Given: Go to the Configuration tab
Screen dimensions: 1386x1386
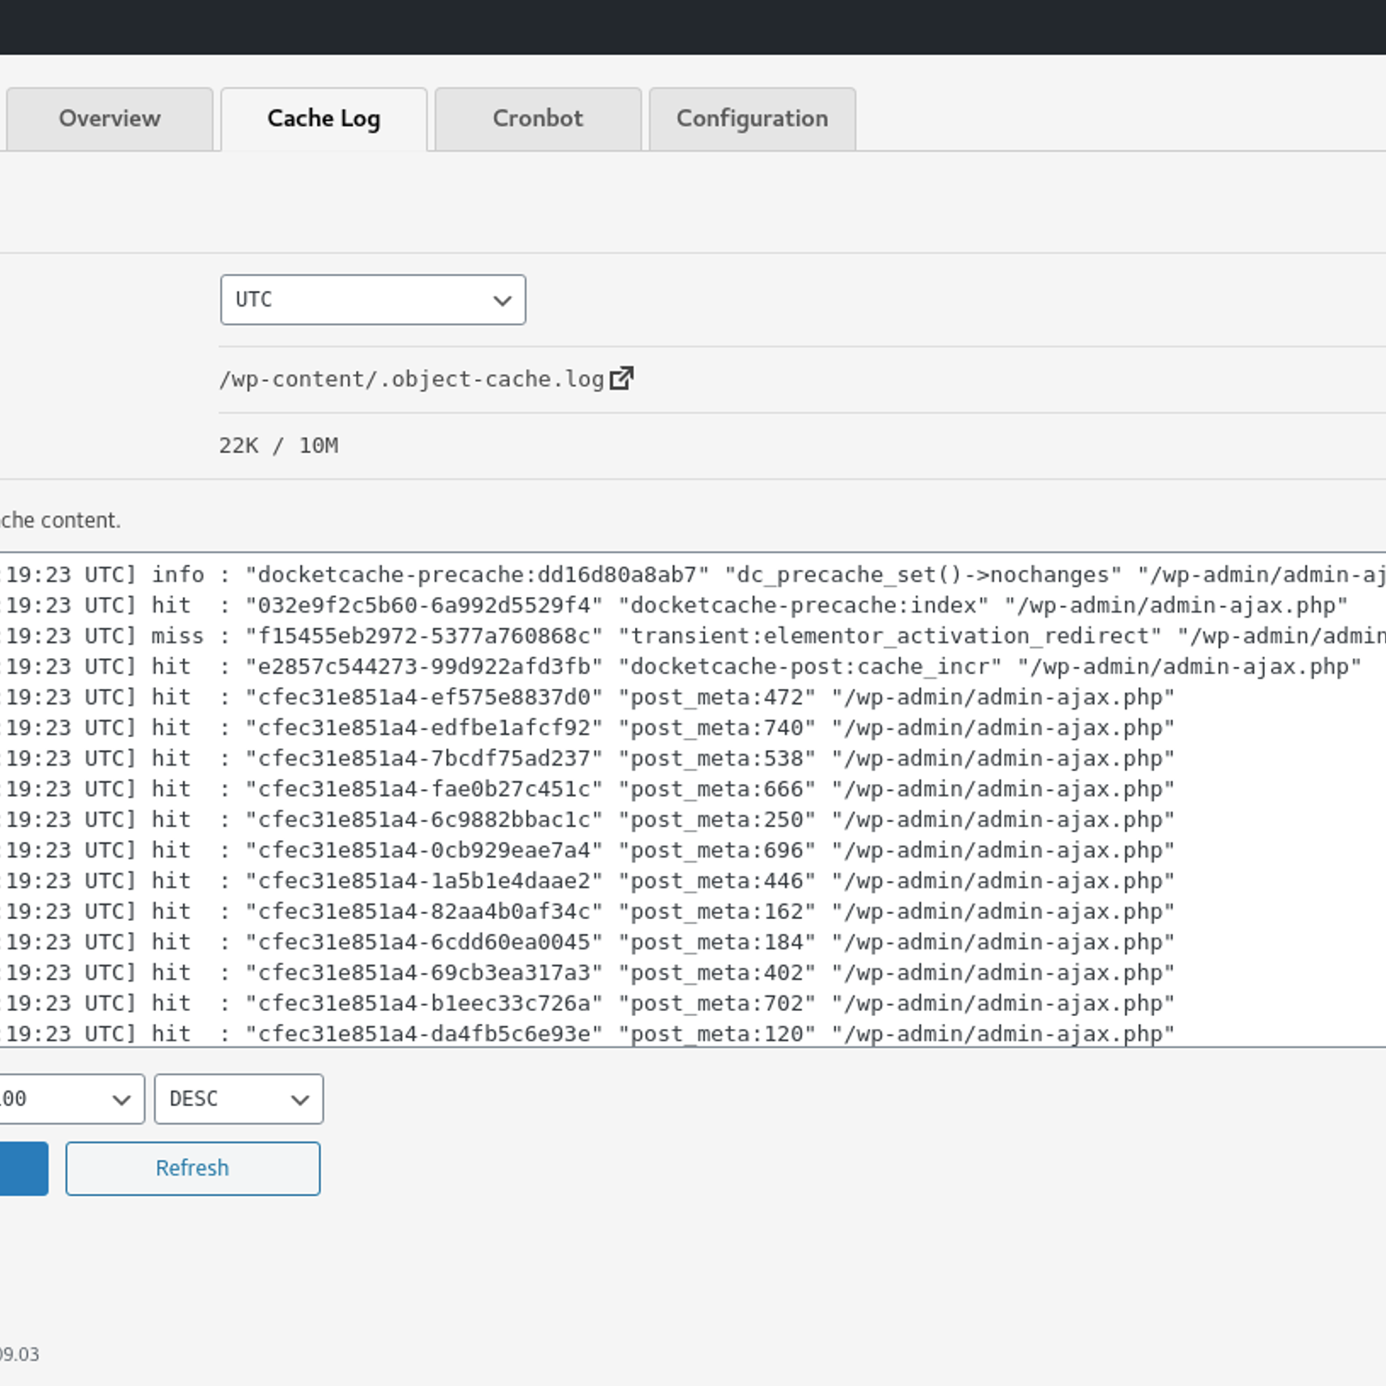Looking at the screenshot, I should [x=752, y=119].
